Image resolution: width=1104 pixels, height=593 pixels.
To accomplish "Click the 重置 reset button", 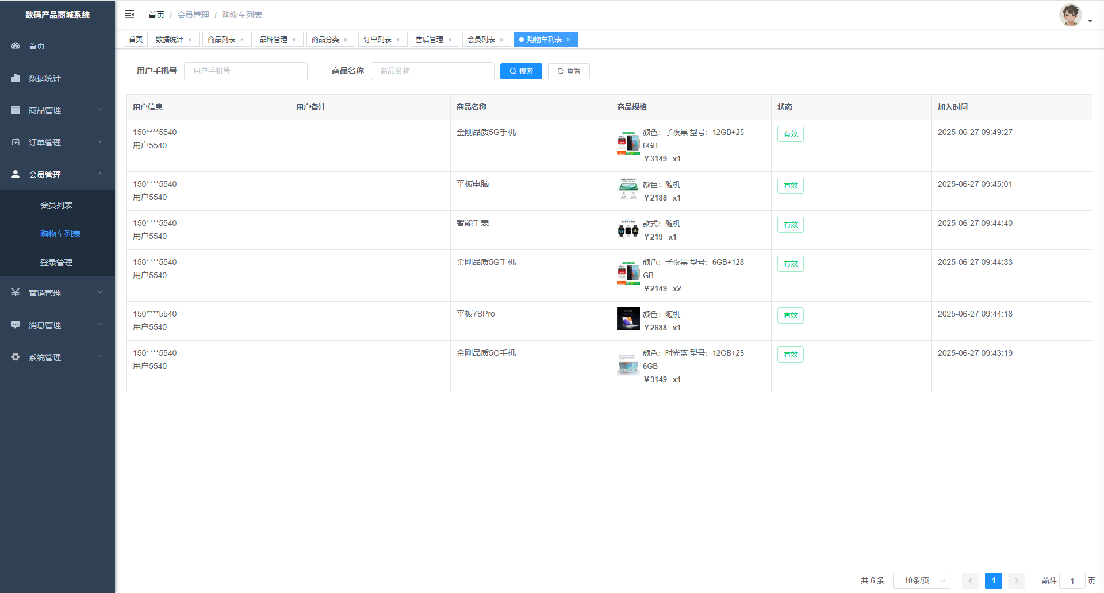I will pyautogui.click(x=569, y=71).
